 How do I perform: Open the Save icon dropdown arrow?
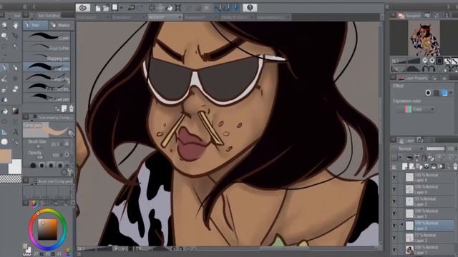(x=121, y=8)
